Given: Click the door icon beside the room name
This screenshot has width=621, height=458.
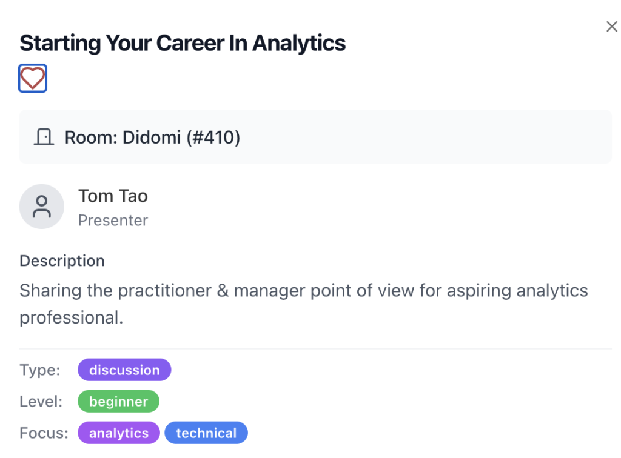Looking at the screenshot, I should click(43, 138).
